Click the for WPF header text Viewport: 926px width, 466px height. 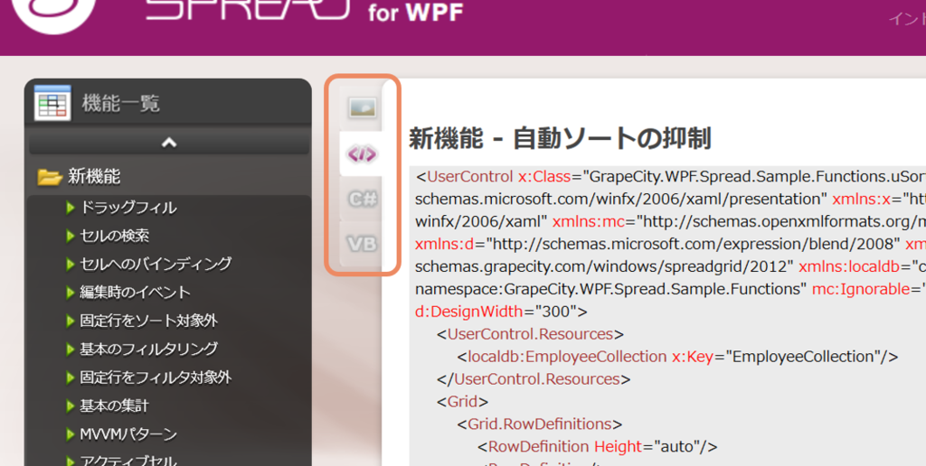(x=415, y=13)
